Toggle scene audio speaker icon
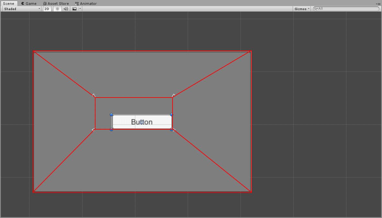 coord(66,9)
